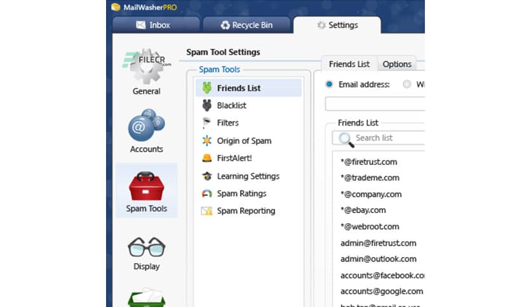Select *@firetrust.com in friends list

369,162
